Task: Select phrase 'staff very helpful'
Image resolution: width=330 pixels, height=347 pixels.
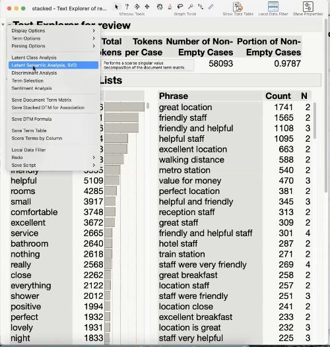Action: point(191,338)
